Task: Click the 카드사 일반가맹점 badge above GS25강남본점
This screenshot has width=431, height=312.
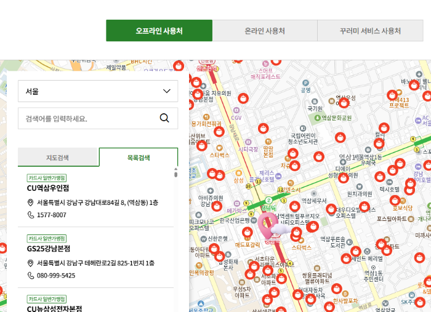Action: point(47,238)
